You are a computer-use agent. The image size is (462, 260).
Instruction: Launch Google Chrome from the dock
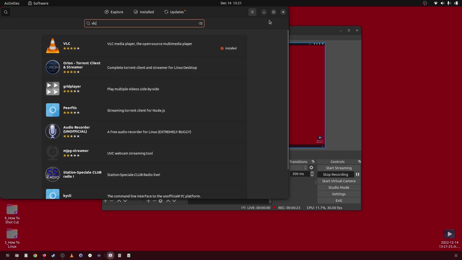[35, 256]
